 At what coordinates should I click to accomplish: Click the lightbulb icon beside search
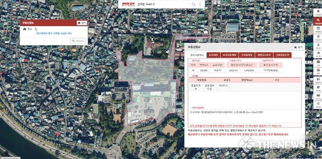click(200, 4)
